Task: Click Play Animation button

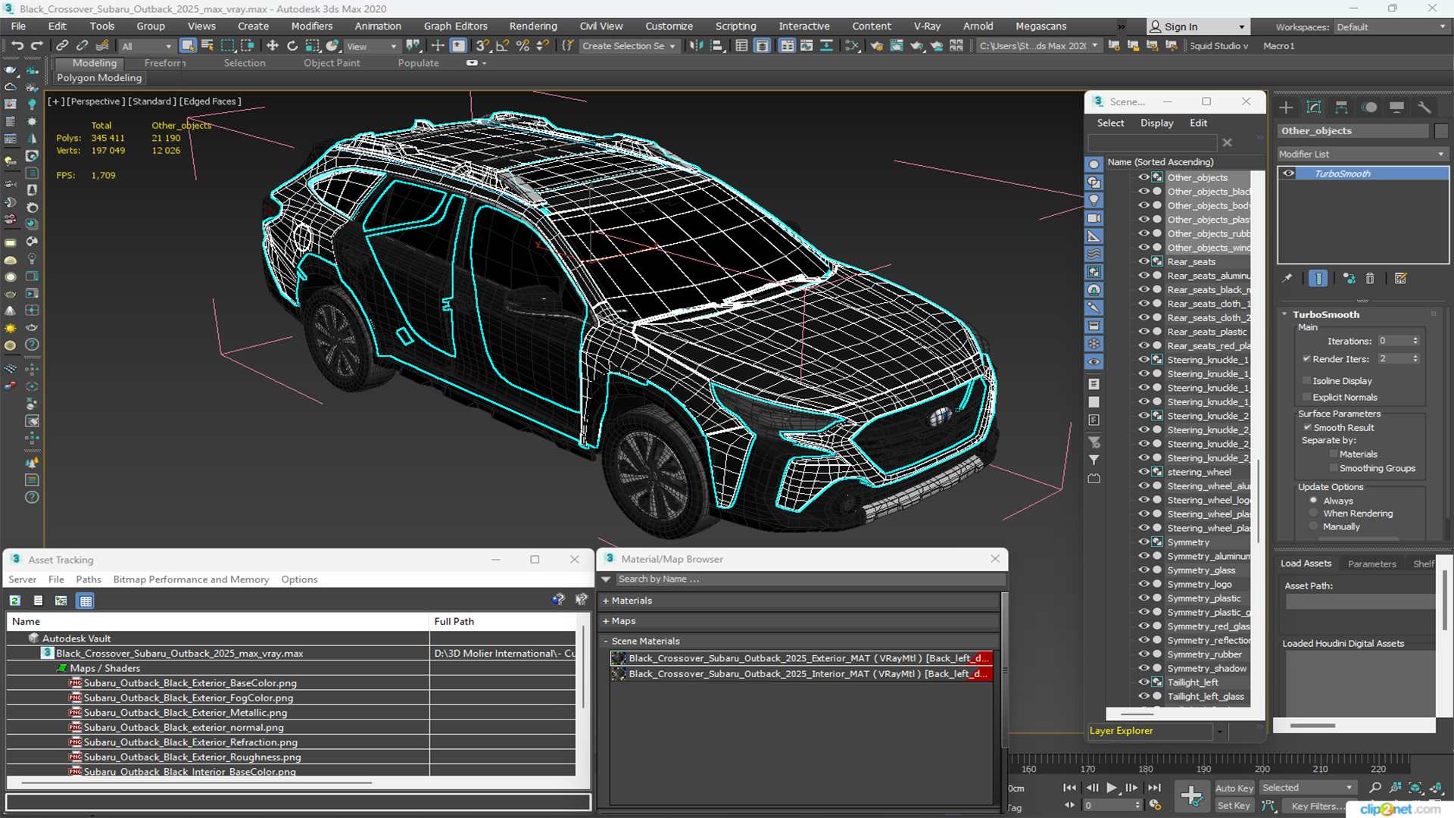Action: (x=1112, y=788)
